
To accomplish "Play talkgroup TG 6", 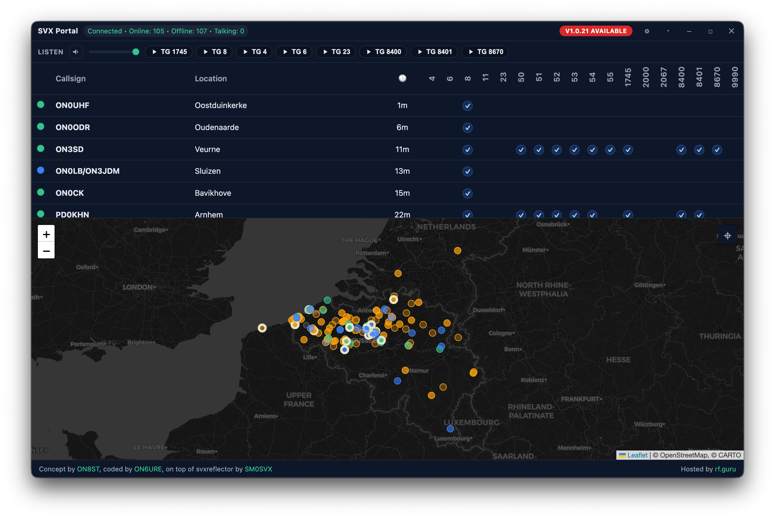I will pos(294,52).
